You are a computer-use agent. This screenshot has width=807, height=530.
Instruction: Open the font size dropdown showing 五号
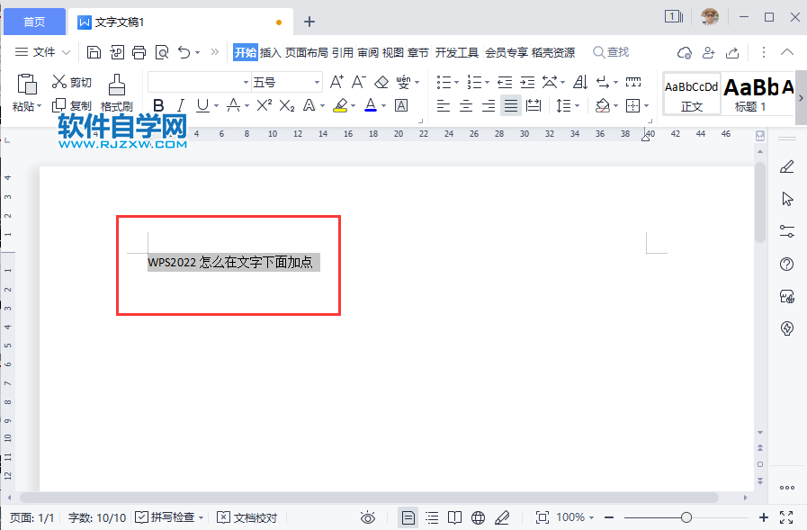285,81
